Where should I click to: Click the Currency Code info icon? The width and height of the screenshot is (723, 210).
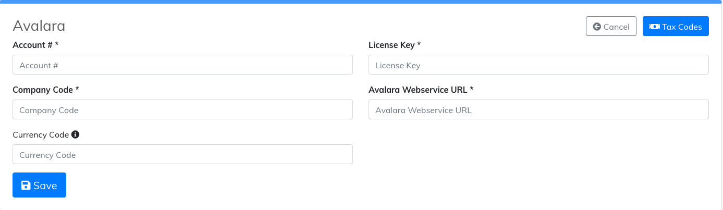click(75, 134)
